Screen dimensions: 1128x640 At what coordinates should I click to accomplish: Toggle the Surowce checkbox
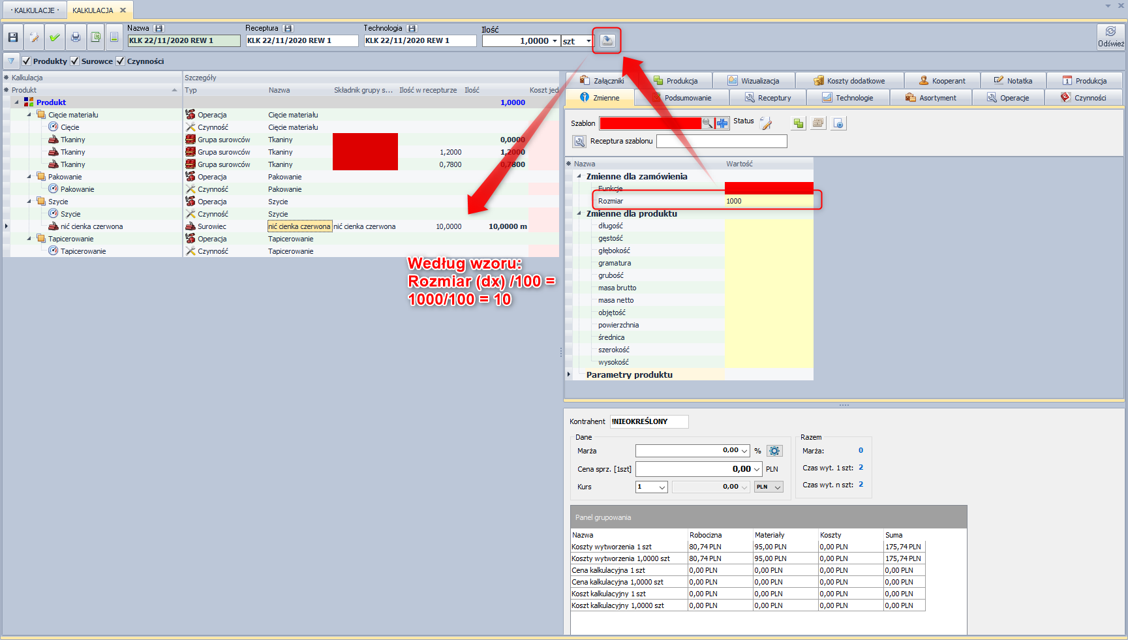tap(75, 61)
